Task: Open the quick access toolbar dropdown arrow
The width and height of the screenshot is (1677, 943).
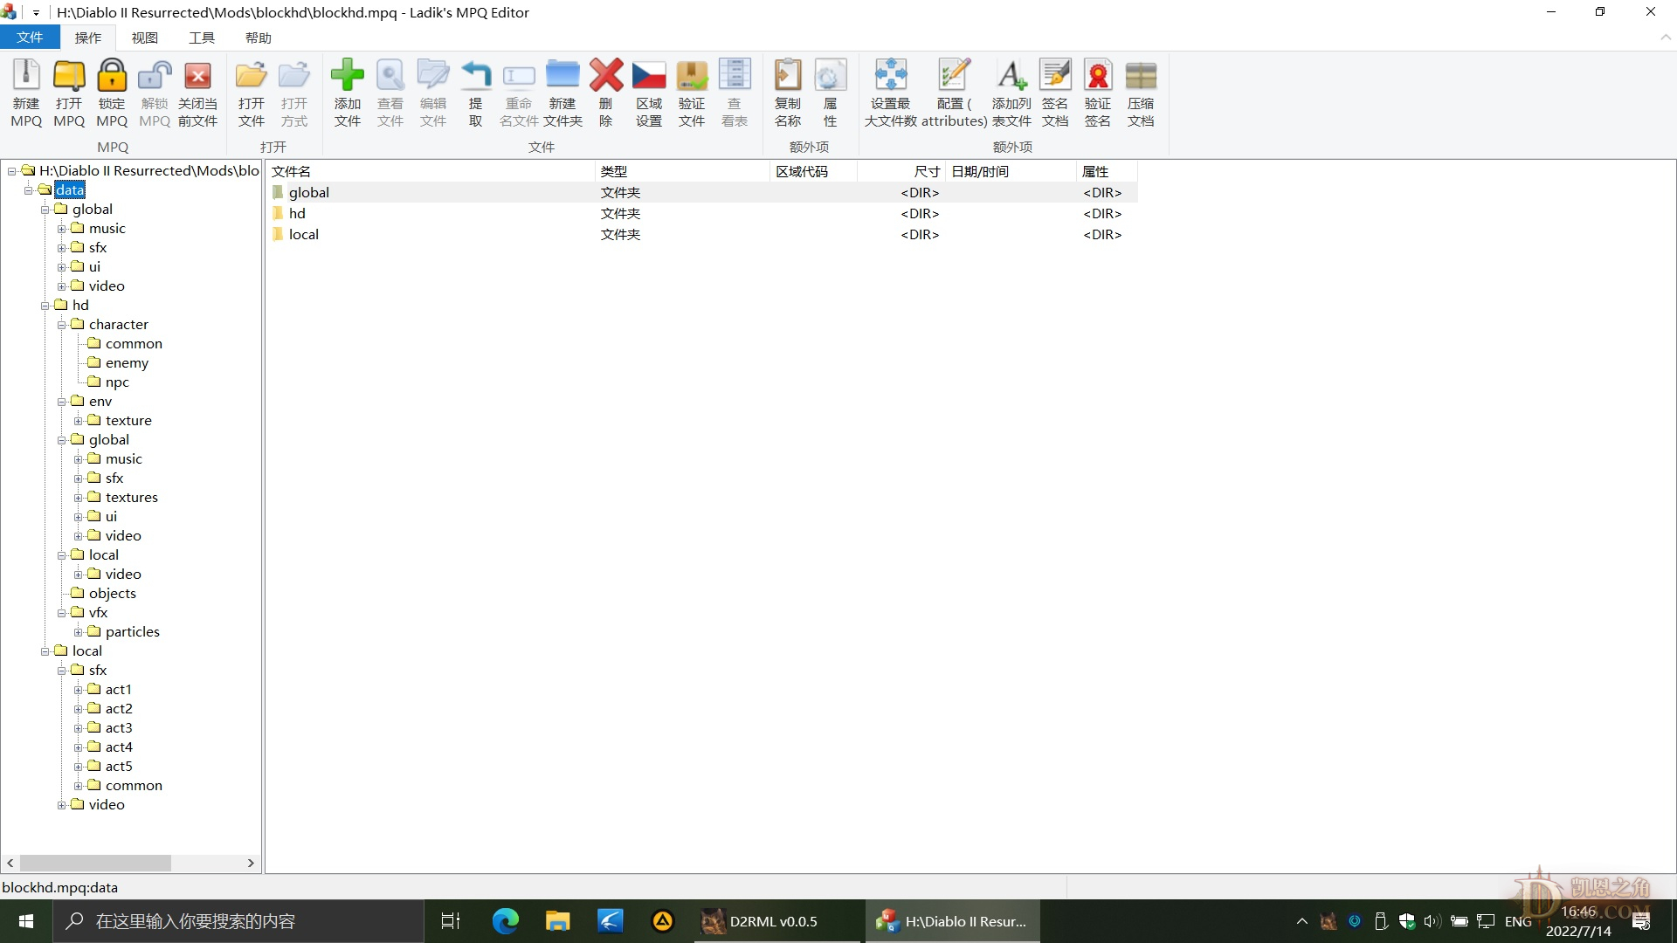Action: point(36,13)
